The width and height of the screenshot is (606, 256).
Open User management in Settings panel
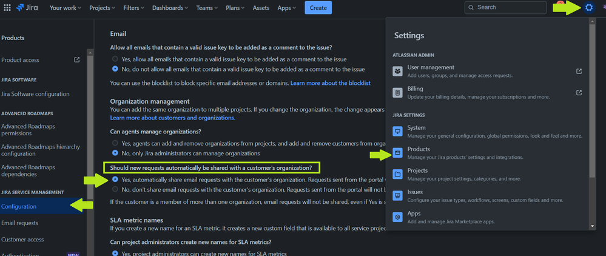(487, 71)
